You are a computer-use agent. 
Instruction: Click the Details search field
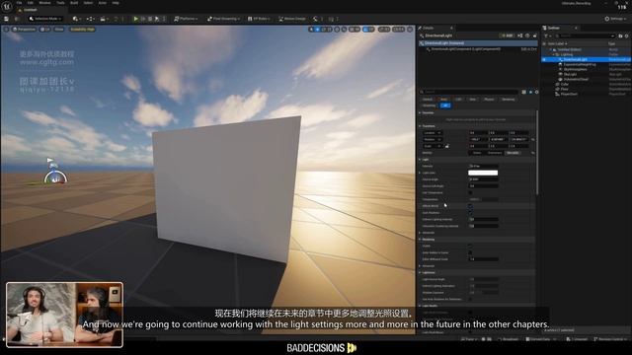[470, 92]
